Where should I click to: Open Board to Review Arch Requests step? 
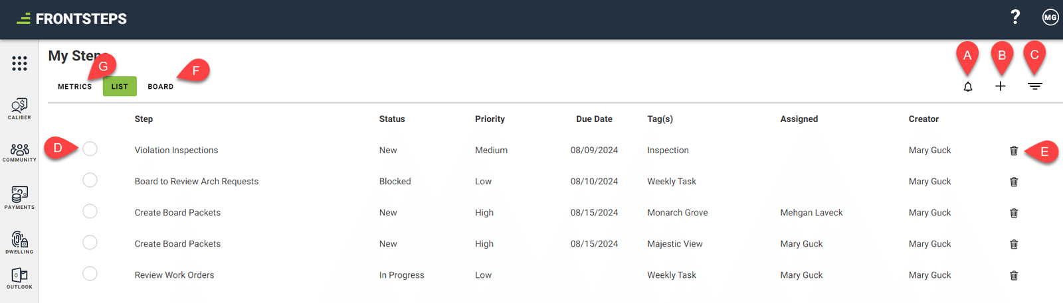tap(197, 182)
